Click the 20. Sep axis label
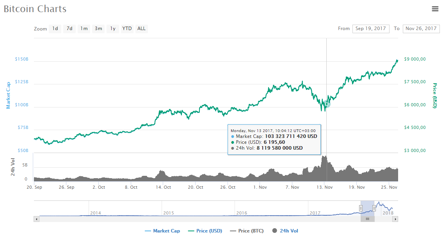 34,187
